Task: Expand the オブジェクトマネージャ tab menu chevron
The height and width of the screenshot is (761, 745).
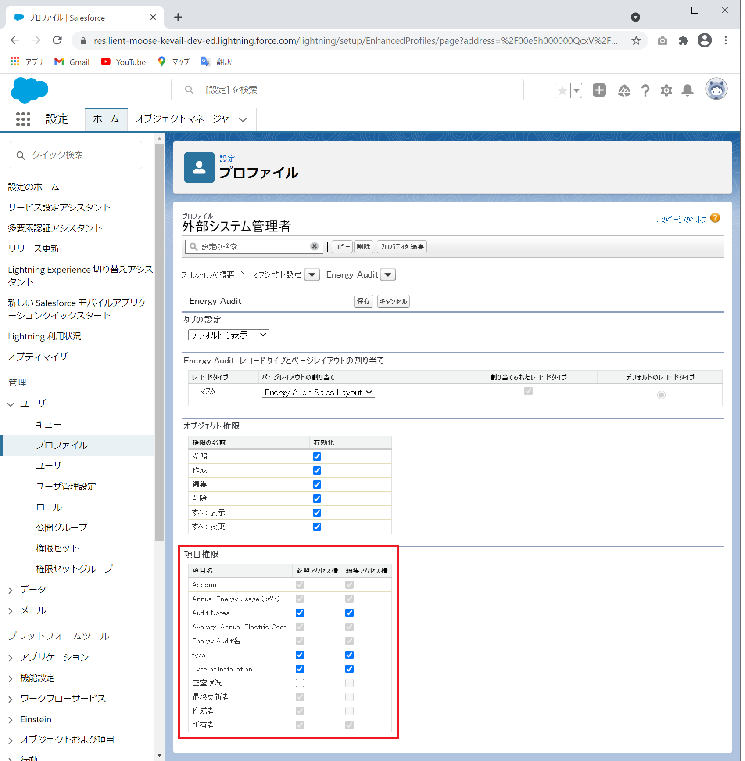Action: tap(243, 119)
